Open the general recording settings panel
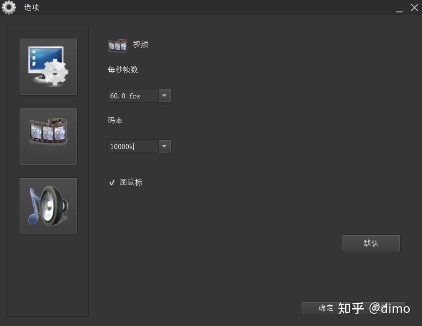Image resolution: width=422 pixels, height=326 pixels. coord(48,66)
